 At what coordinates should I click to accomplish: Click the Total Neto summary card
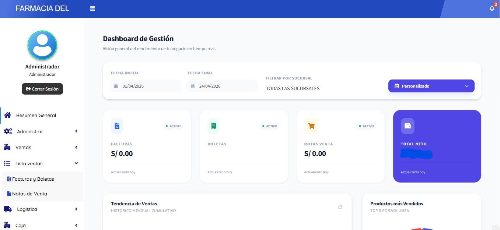coord(437,146)
